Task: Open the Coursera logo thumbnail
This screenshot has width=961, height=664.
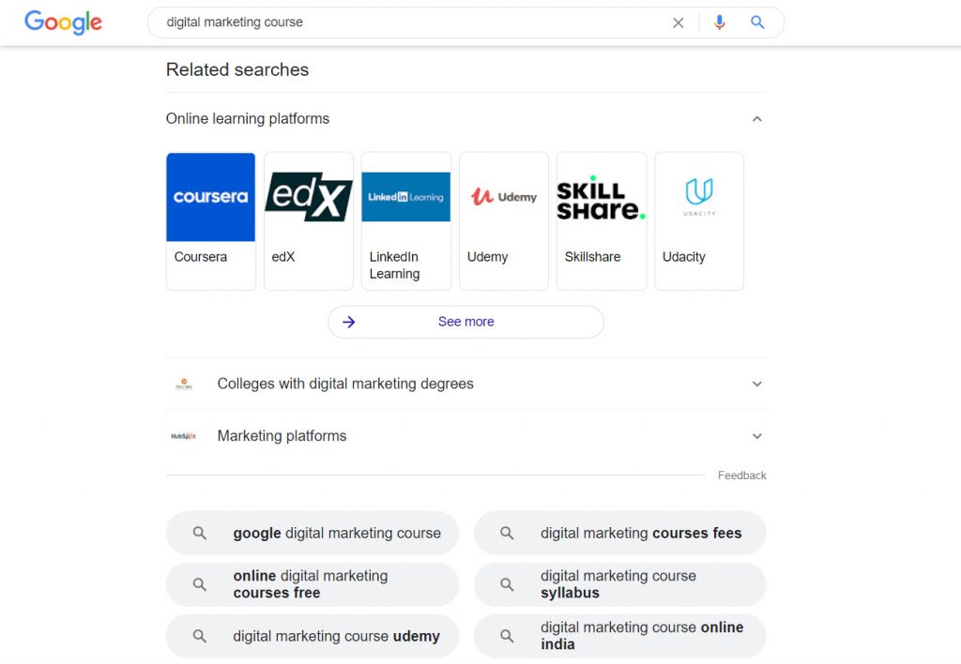Action: [x=211, y=197]
